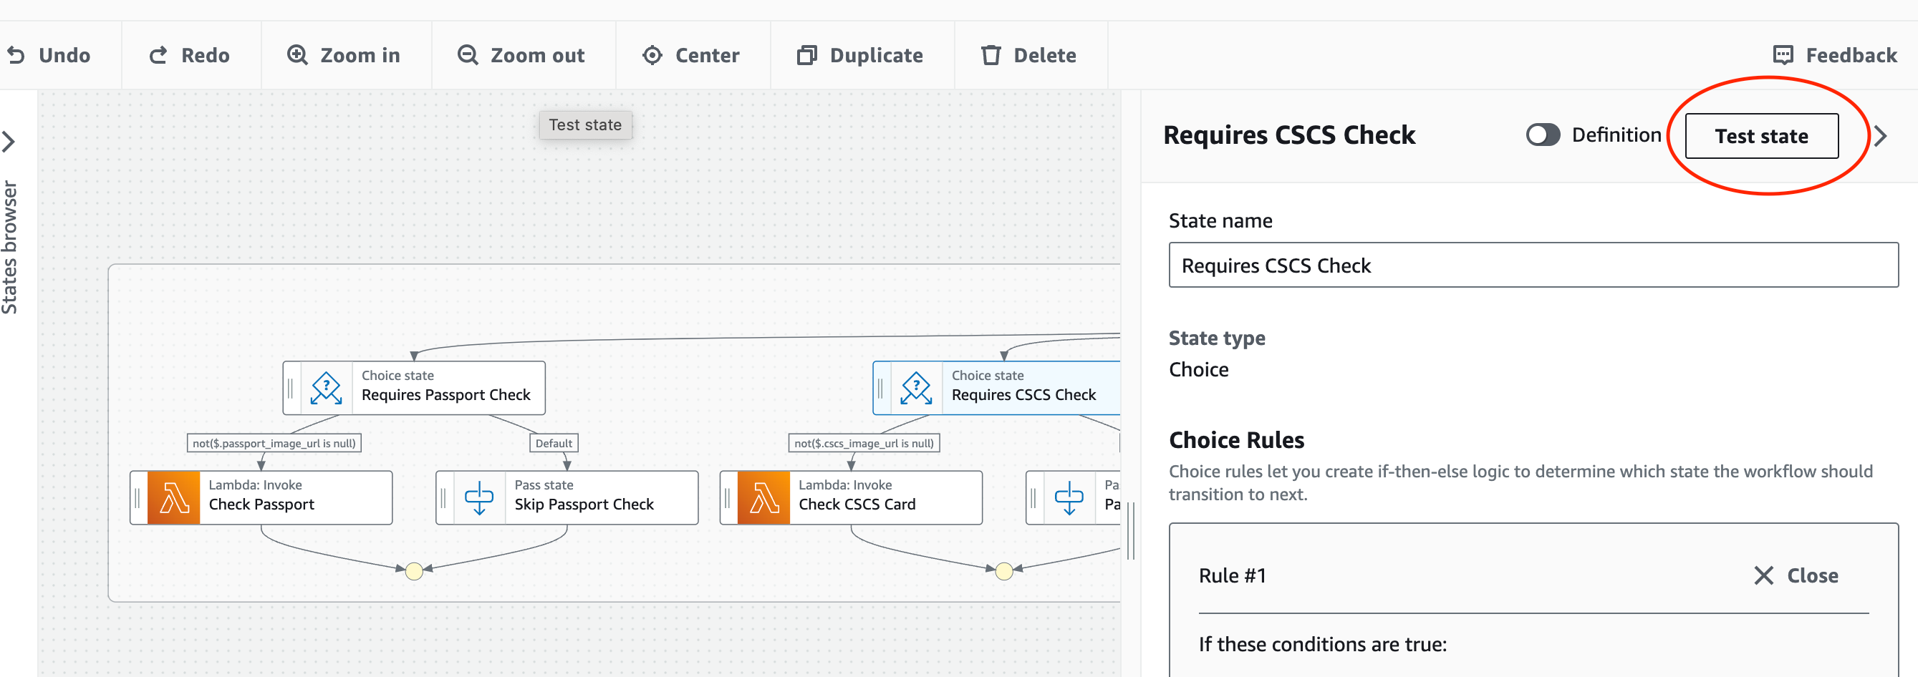Click the not($.passport_image_url is null) rule label

[x=274, y=444]
